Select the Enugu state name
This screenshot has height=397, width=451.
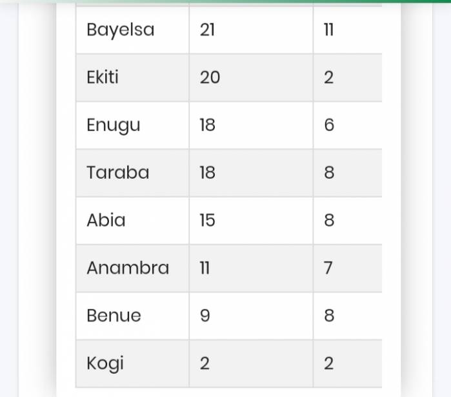[114, 125]
